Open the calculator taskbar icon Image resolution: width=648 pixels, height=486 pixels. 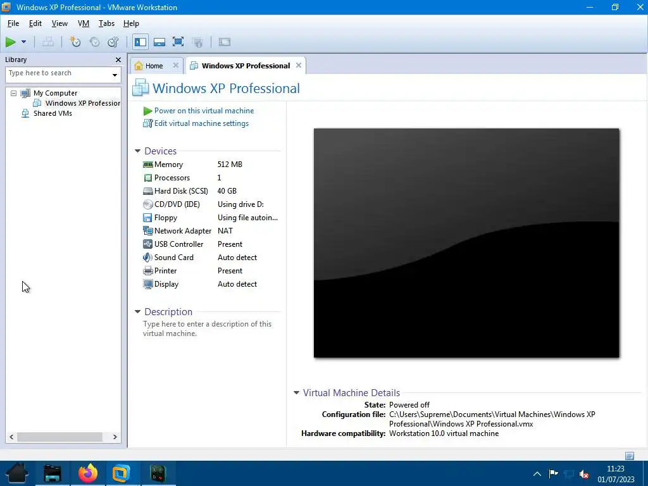(158, 473)
